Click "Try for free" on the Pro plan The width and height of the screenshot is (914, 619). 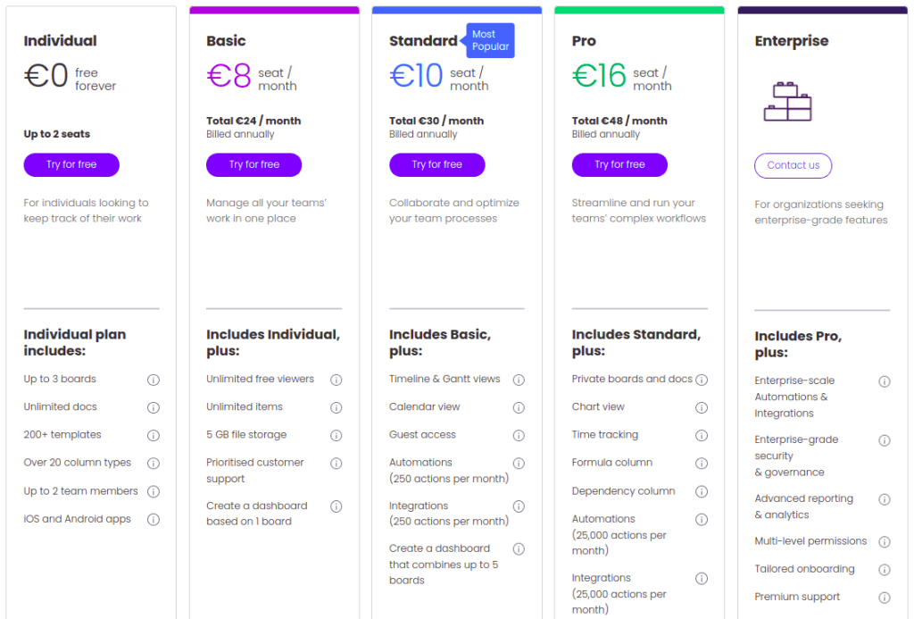(619, 164)
